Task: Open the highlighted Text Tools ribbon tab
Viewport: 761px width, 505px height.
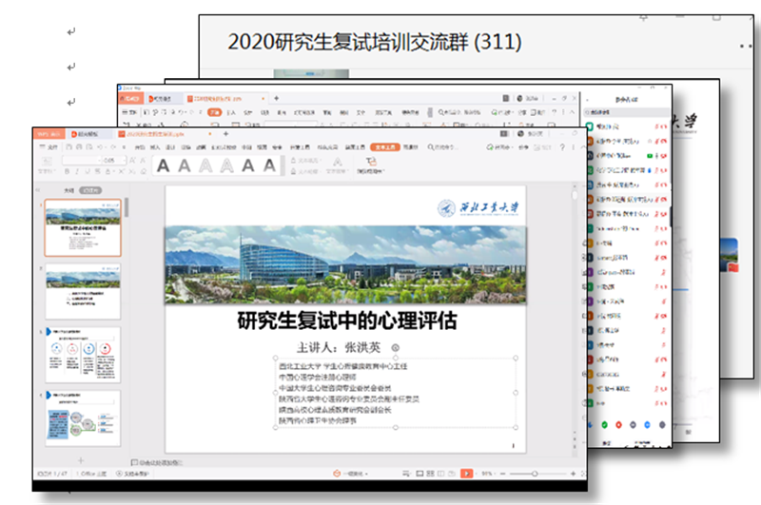Action: (383, 147)
